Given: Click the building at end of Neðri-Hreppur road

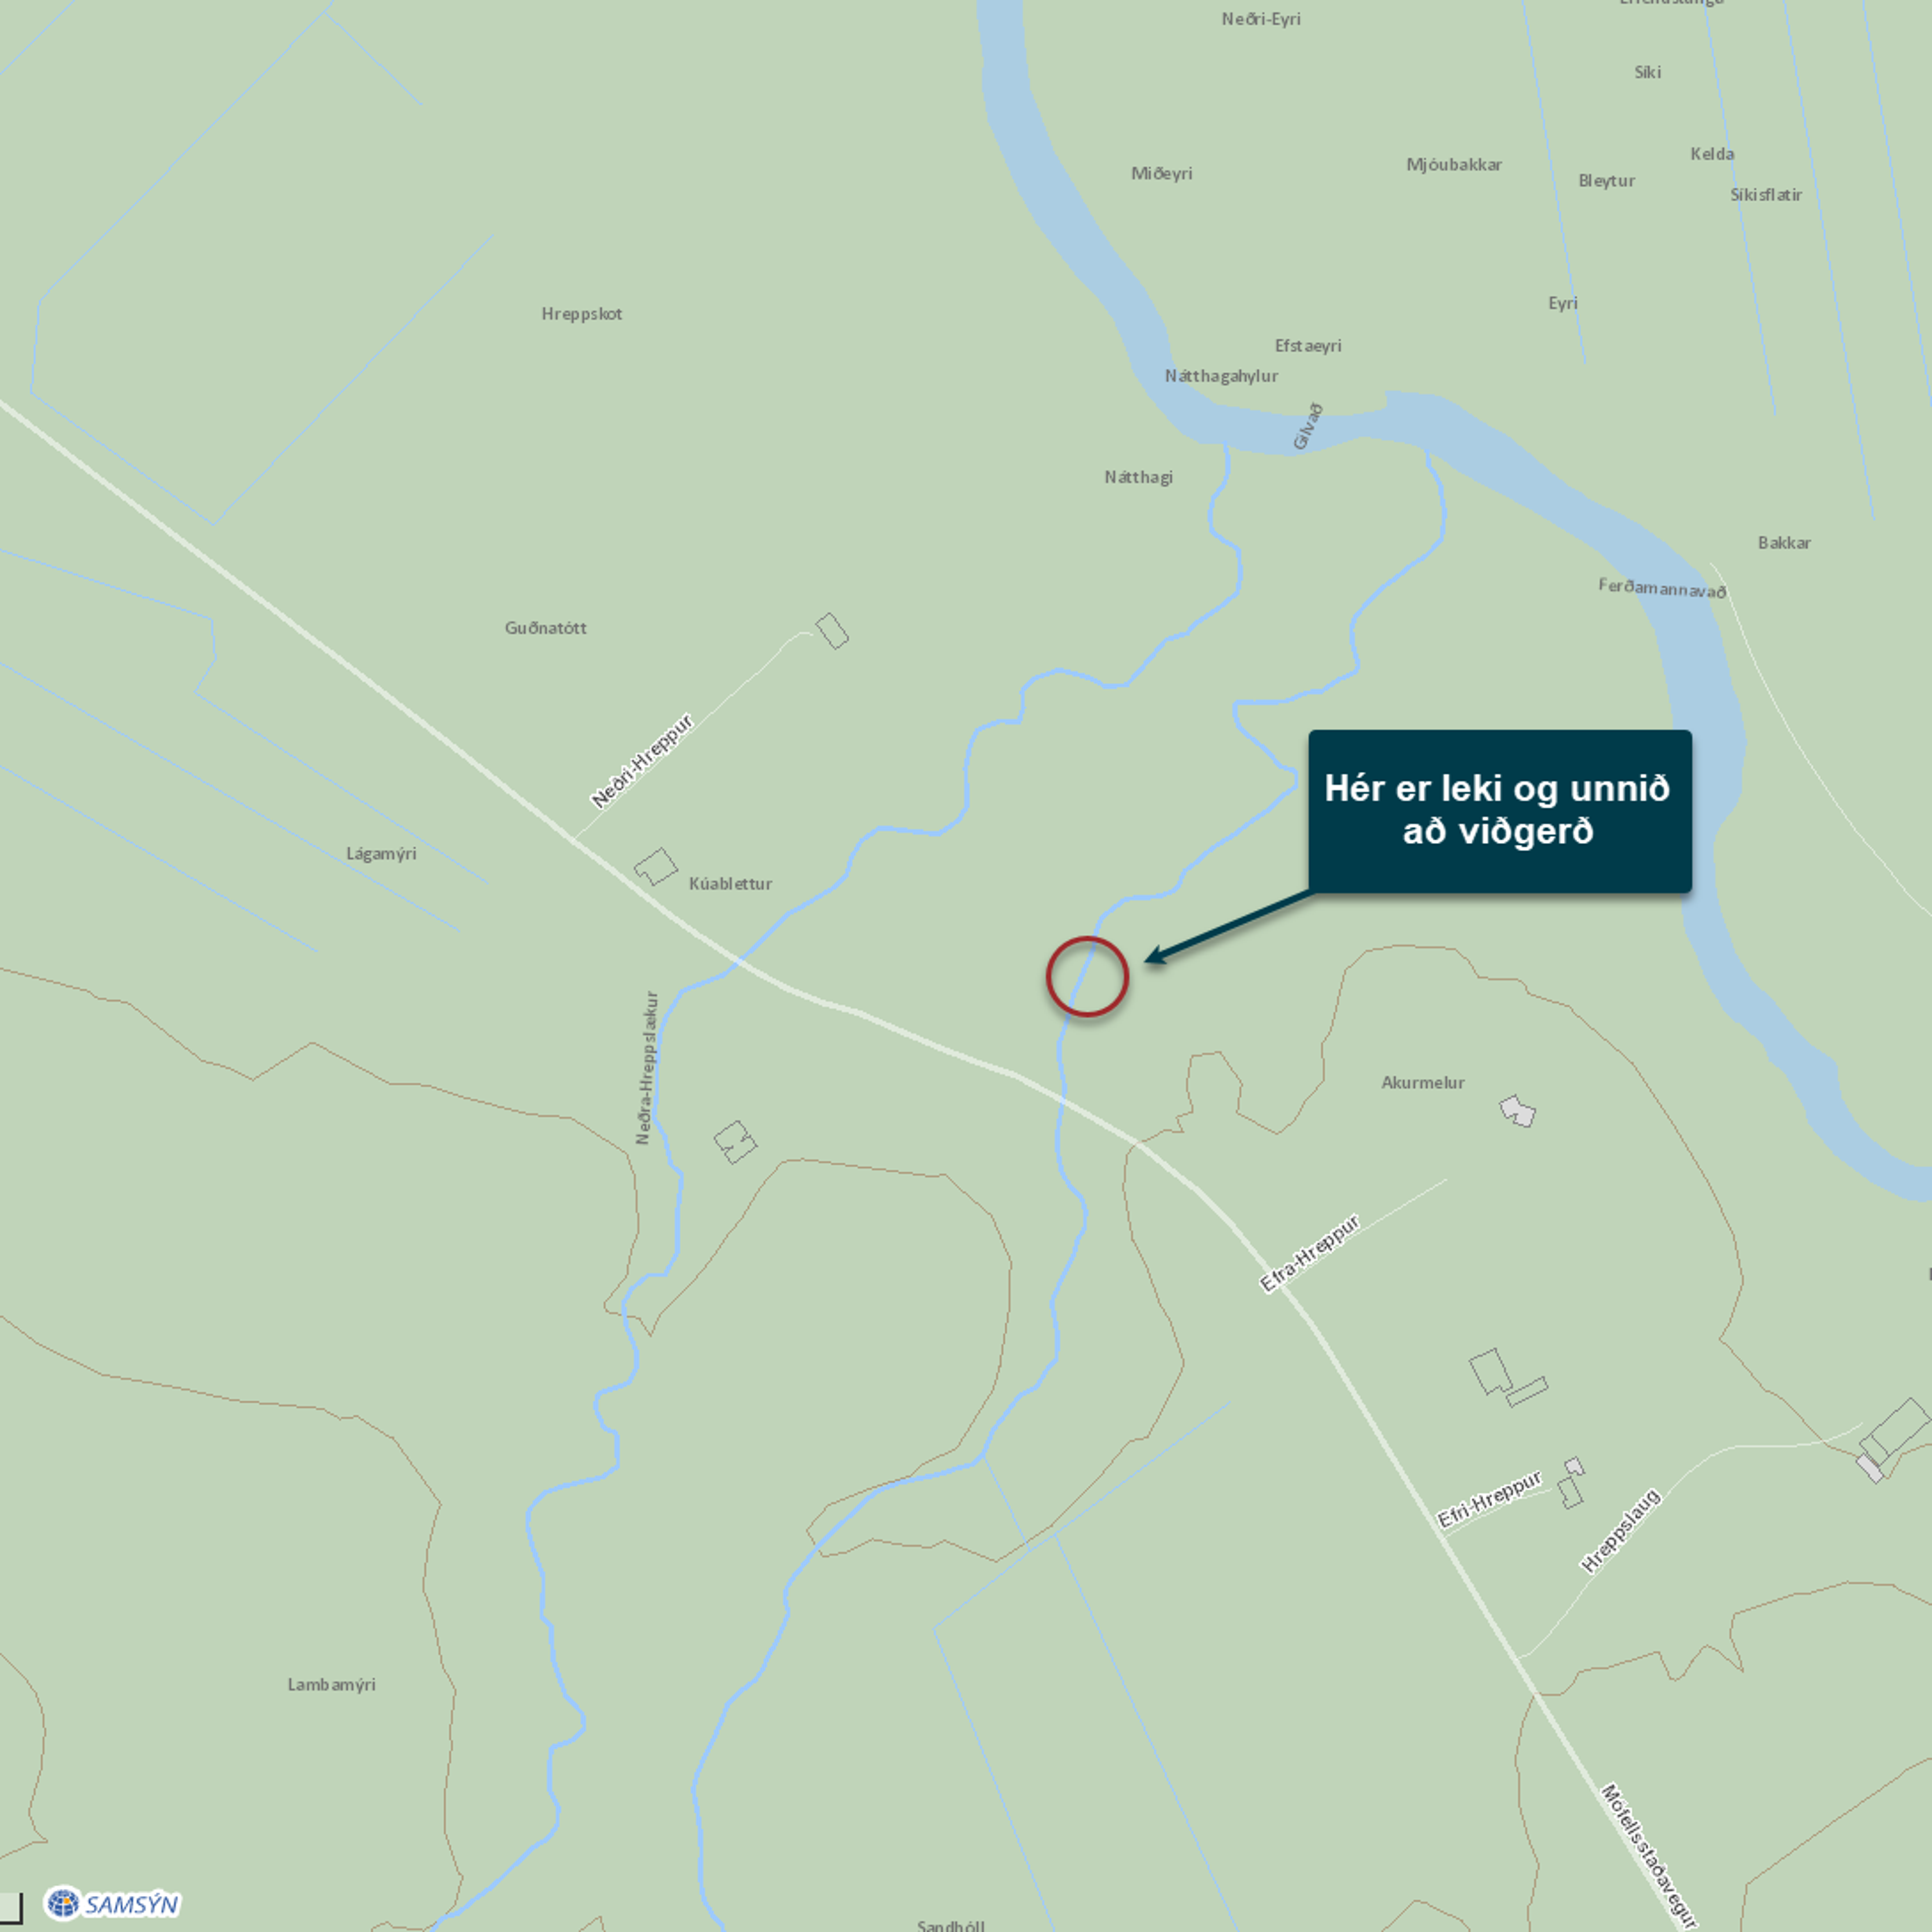Looking at the screenshot, I should (x=832, y=631).
